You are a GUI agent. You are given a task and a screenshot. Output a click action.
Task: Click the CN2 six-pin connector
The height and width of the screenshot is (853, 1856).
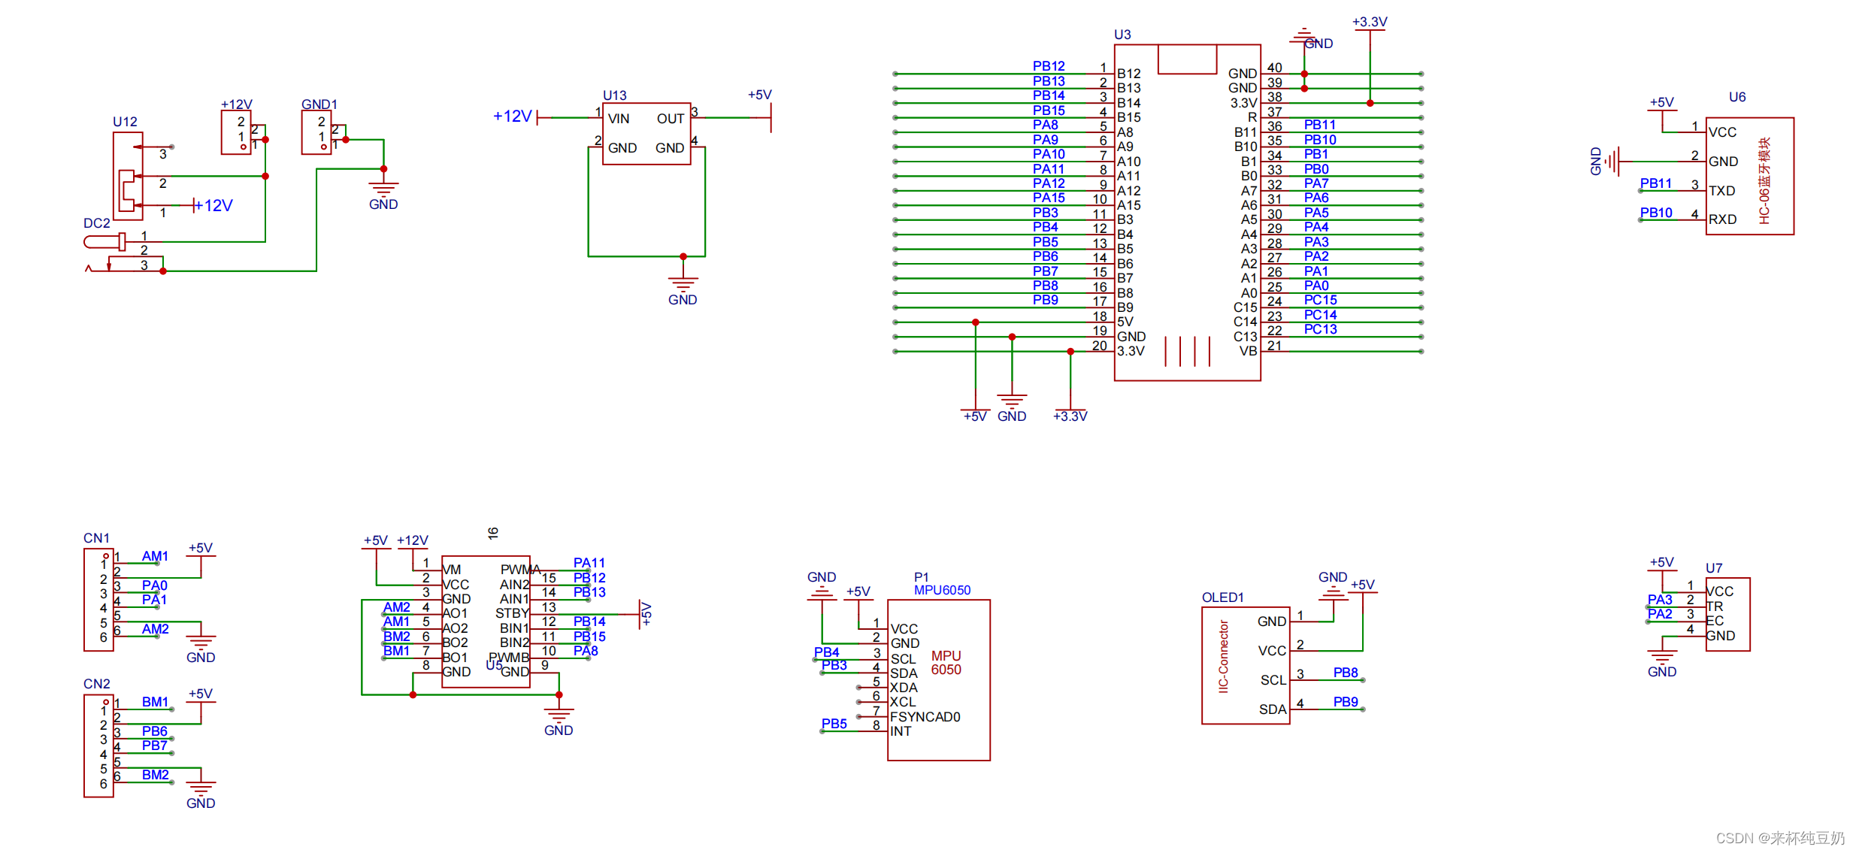pos(98,745)
